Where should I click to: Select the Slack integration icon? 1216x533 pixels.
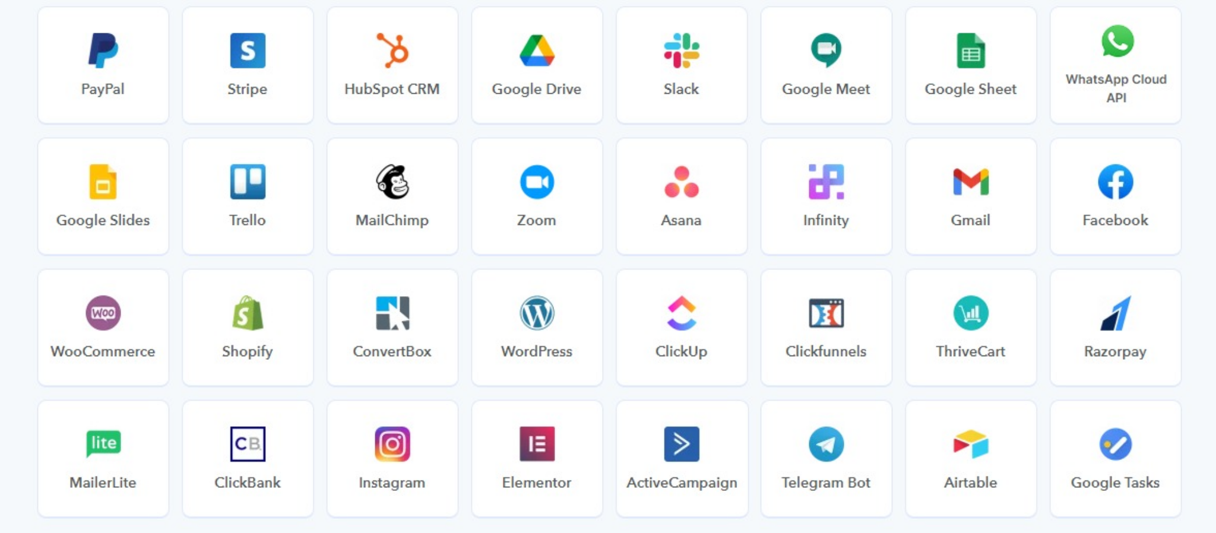[682, 50]
